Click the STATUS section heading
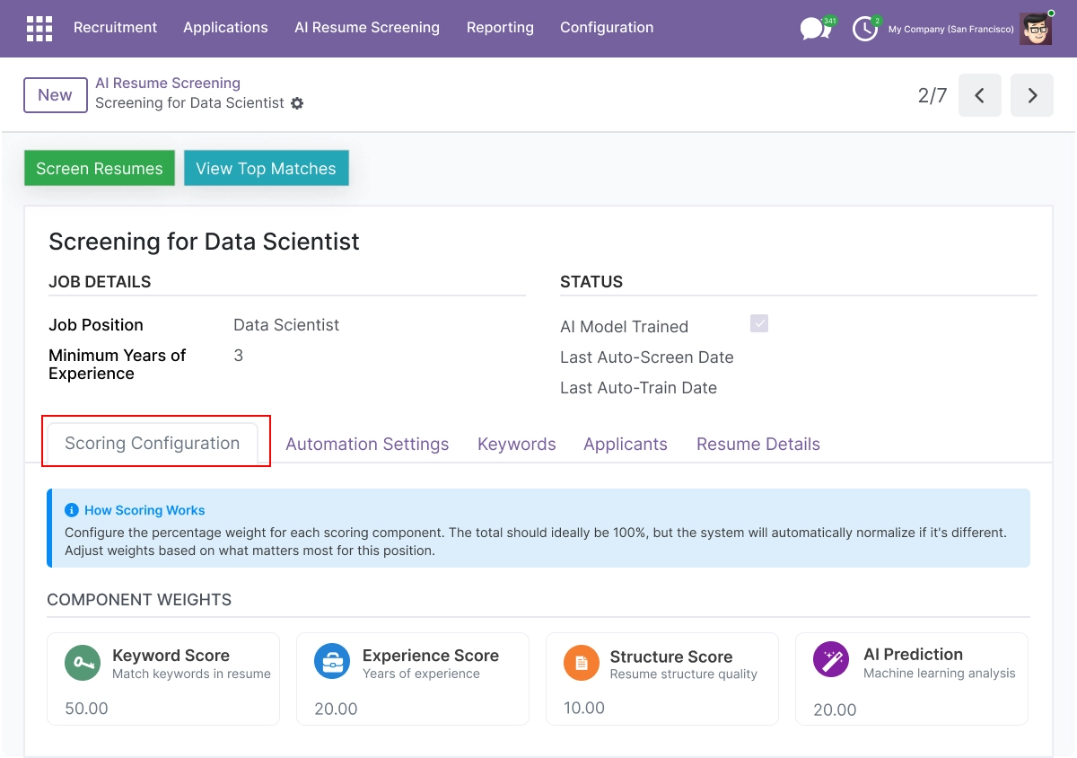 click(591, 282)
